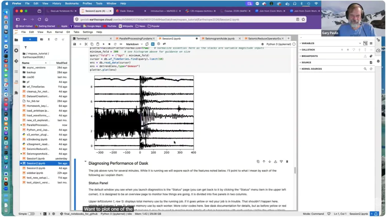Click the upload files icon in file browser
The height and width of the screenshot is (217, 387).
[x=49, y=39]
